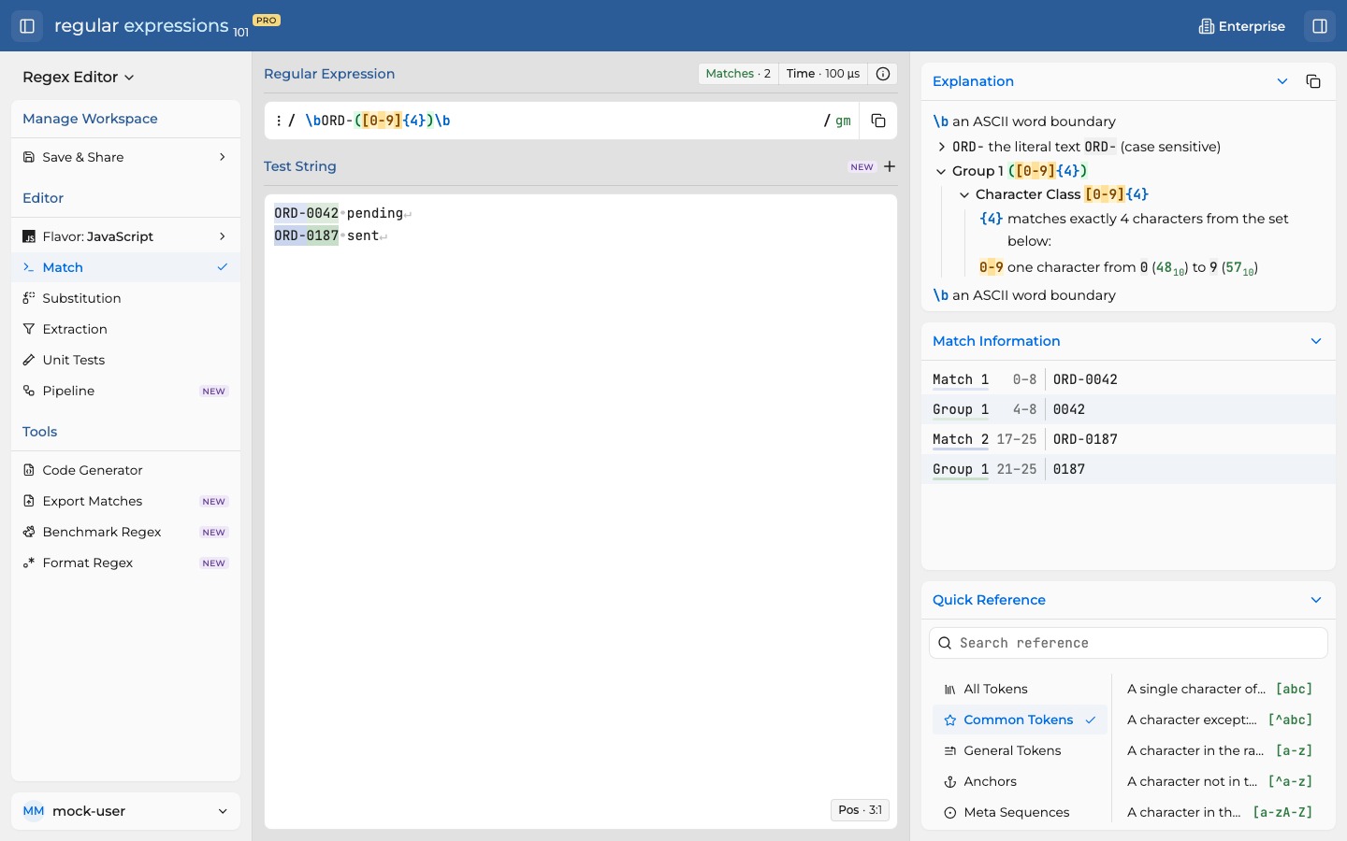Select Match 1 row ORD-0042
The width and height of the screenshot is (1347, 841).
pyautogui.click(x=1128, y=379)
